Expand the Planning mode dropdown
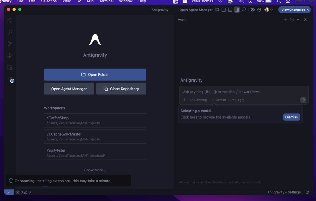The image size is (316, 201). 198,100
